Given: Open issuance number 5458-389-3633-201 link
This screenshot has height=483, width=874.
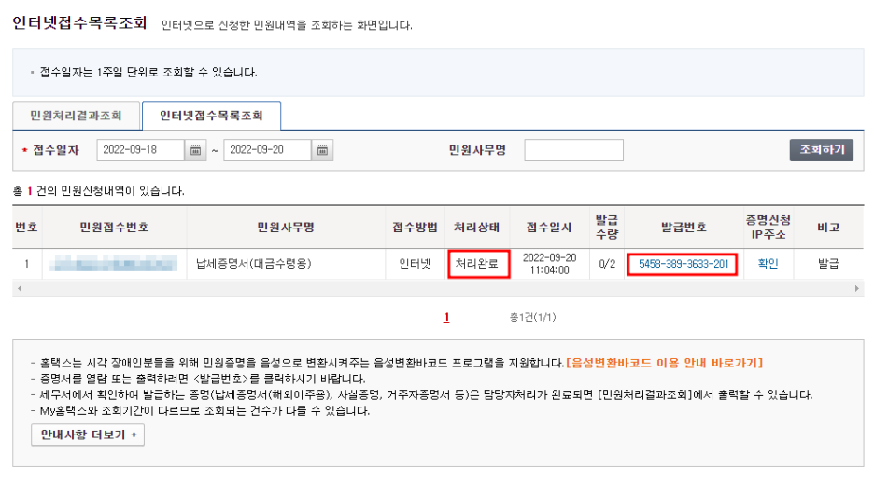Looking at the screenshot, I should pyautogui.click(x=684, y=264).
